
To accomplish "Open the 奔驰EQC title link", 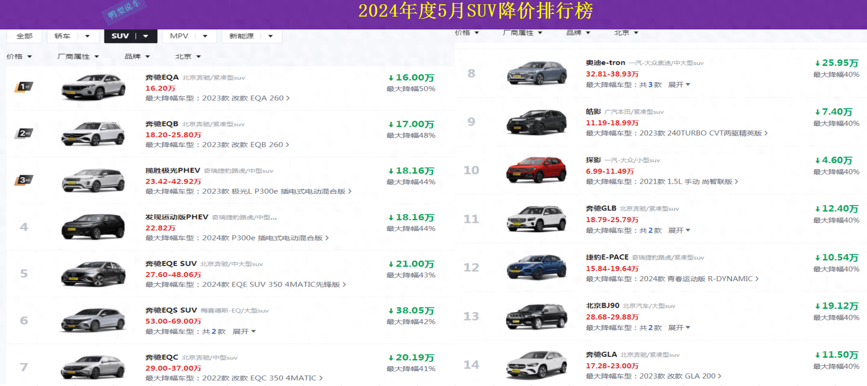I will (162, 357).
